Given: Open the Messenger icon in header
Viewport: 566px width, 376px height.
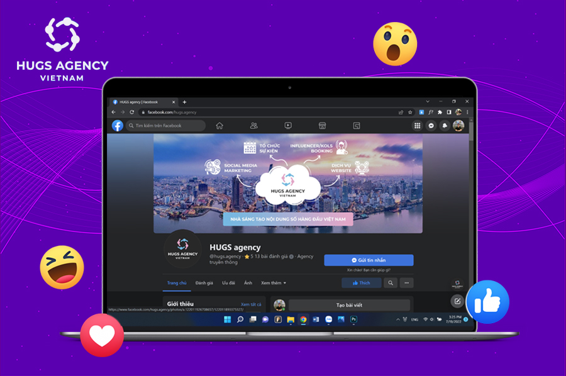Looking at the screenshot, I should pos(431,126).
